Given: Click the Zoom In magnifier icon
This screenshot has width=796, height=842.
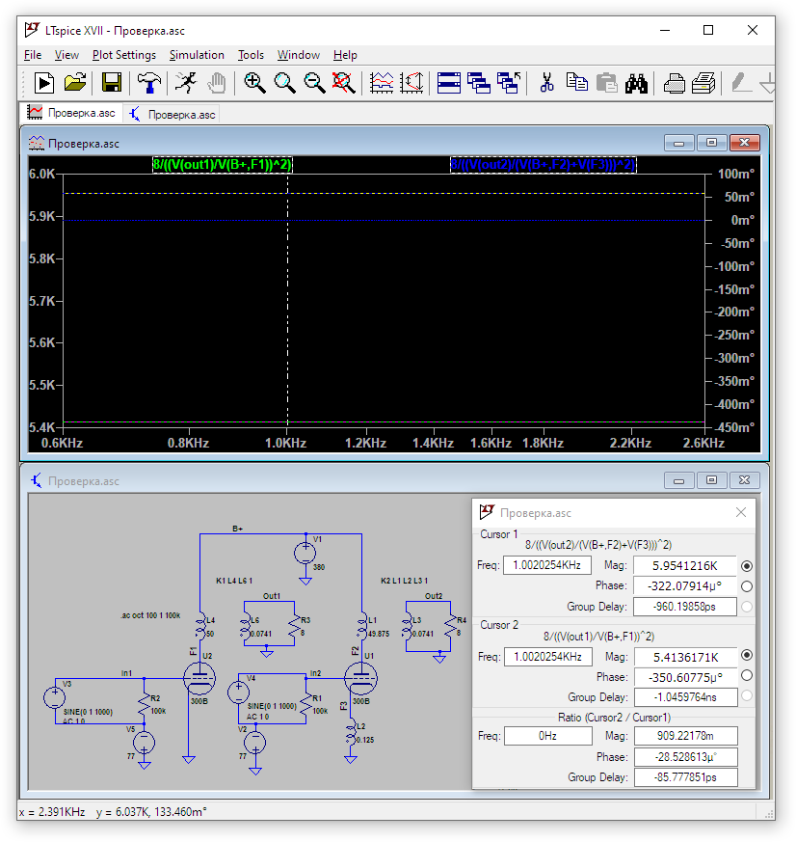Looking at the screenshot, I should [254, 83].
